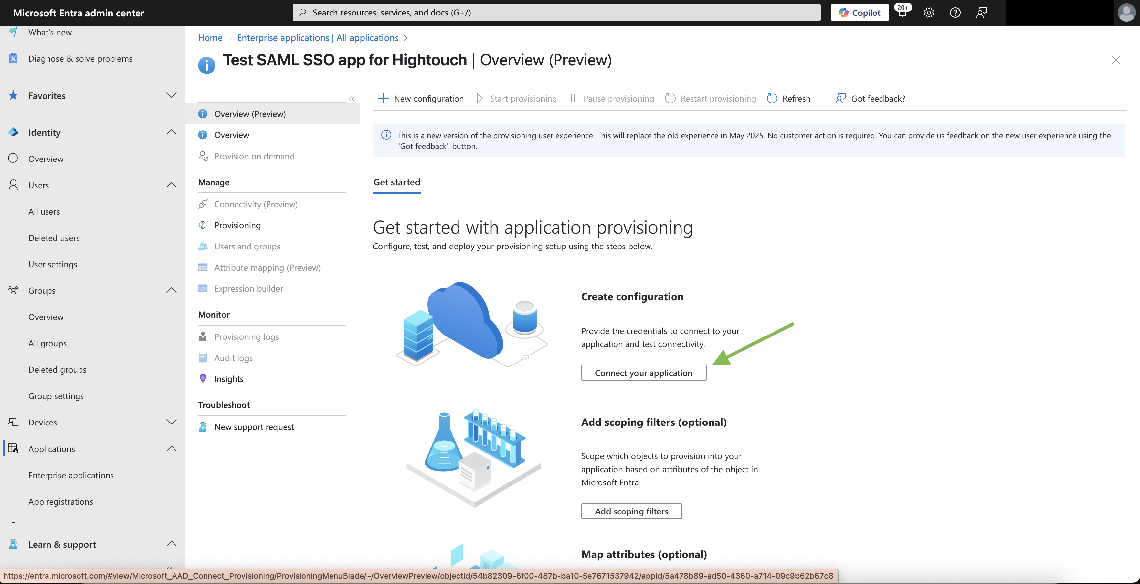Click the feedback person icon in header
The width and height of the screenshot is (1140, 584).
pos(981,13)
